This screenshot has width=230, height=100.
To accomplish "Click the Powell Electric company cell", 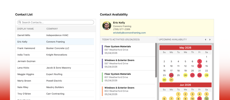I will click(x=54, y=81).
